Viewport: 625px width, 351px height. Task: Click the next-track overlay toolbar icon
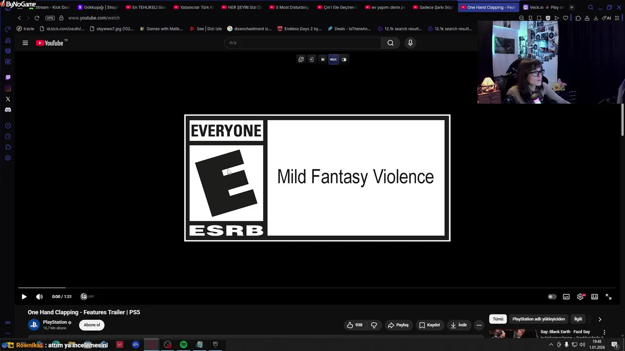click(323, 59)
